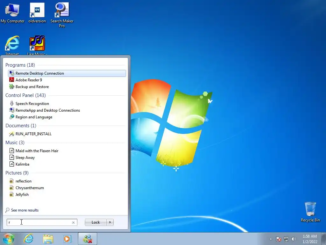Open Windows Media Player from the taskbar
Screen dimensions: 326x245
67,239
